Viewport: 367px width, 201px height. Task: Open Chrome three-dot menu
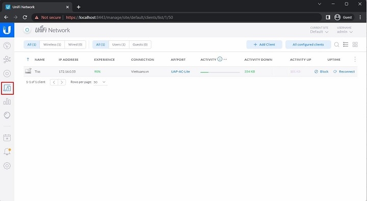click(360, 17)
